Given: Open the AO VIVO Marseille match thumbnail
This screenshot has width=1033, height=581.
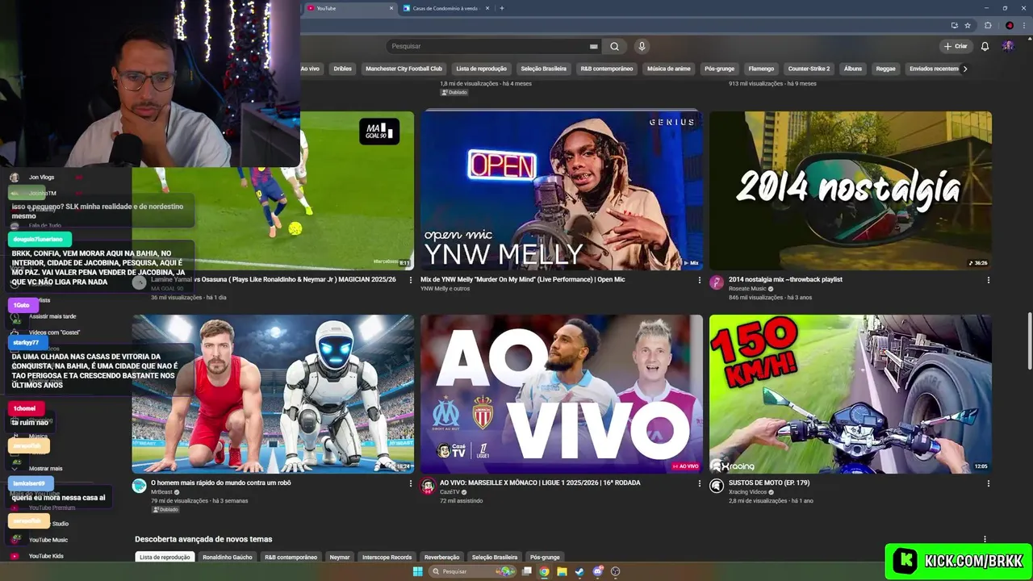Looking at the screenshot, I should (x=562, y=394).
